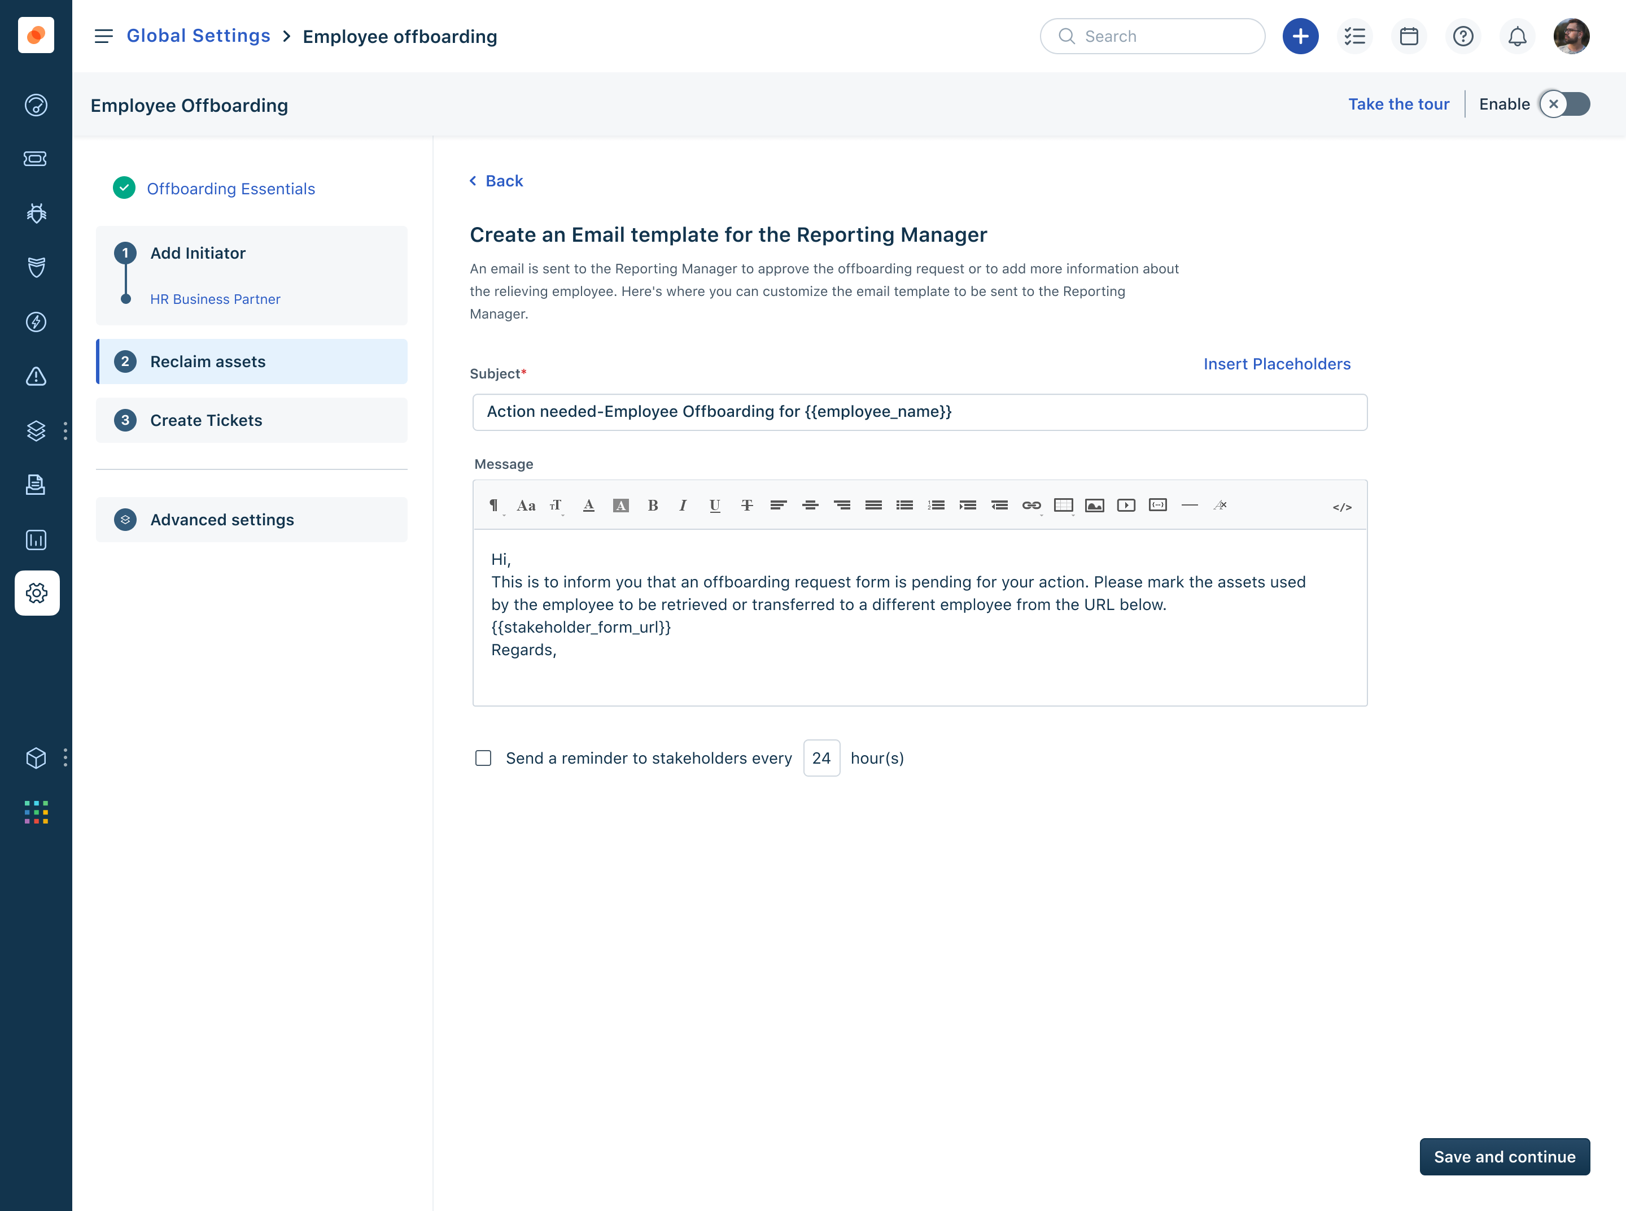Apply a bulleted list to the message
The width and height of the screenshot is (1626, 1211).
pyautogui.click(x=905, y=505)
